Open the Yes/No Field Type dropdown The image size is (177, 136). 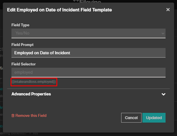88,33
